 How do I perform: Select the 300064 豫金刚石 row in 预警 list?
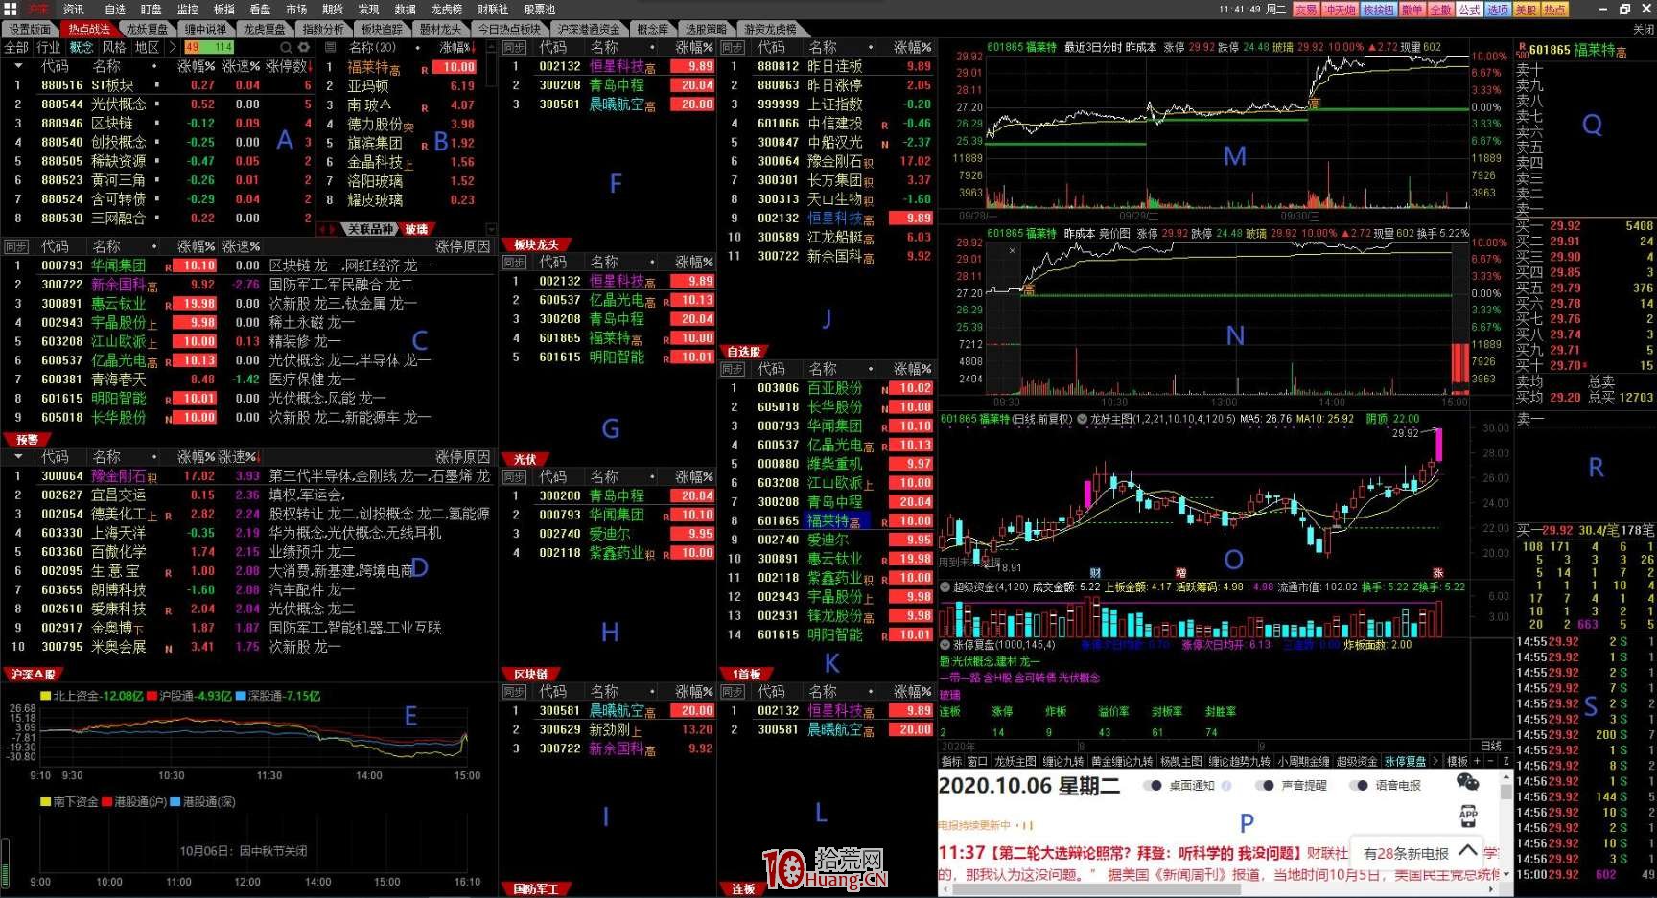249,476
